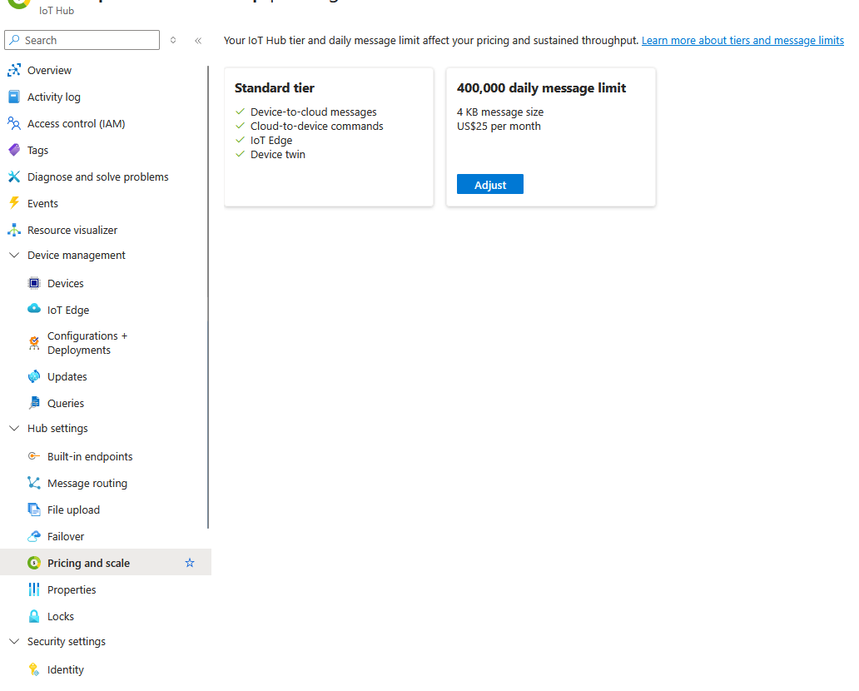
Task: Click the IoT Edge feature line in Standard tier
Action: click(271, 141)
